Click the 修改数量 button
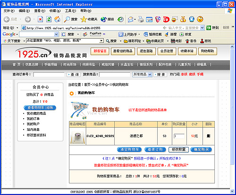Image resolution: width=236 pixels, height=195 pixels. [178, 150]
